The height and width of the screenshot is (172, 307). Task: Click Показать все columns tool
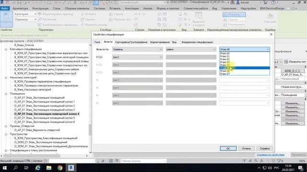tap(120, 19)
